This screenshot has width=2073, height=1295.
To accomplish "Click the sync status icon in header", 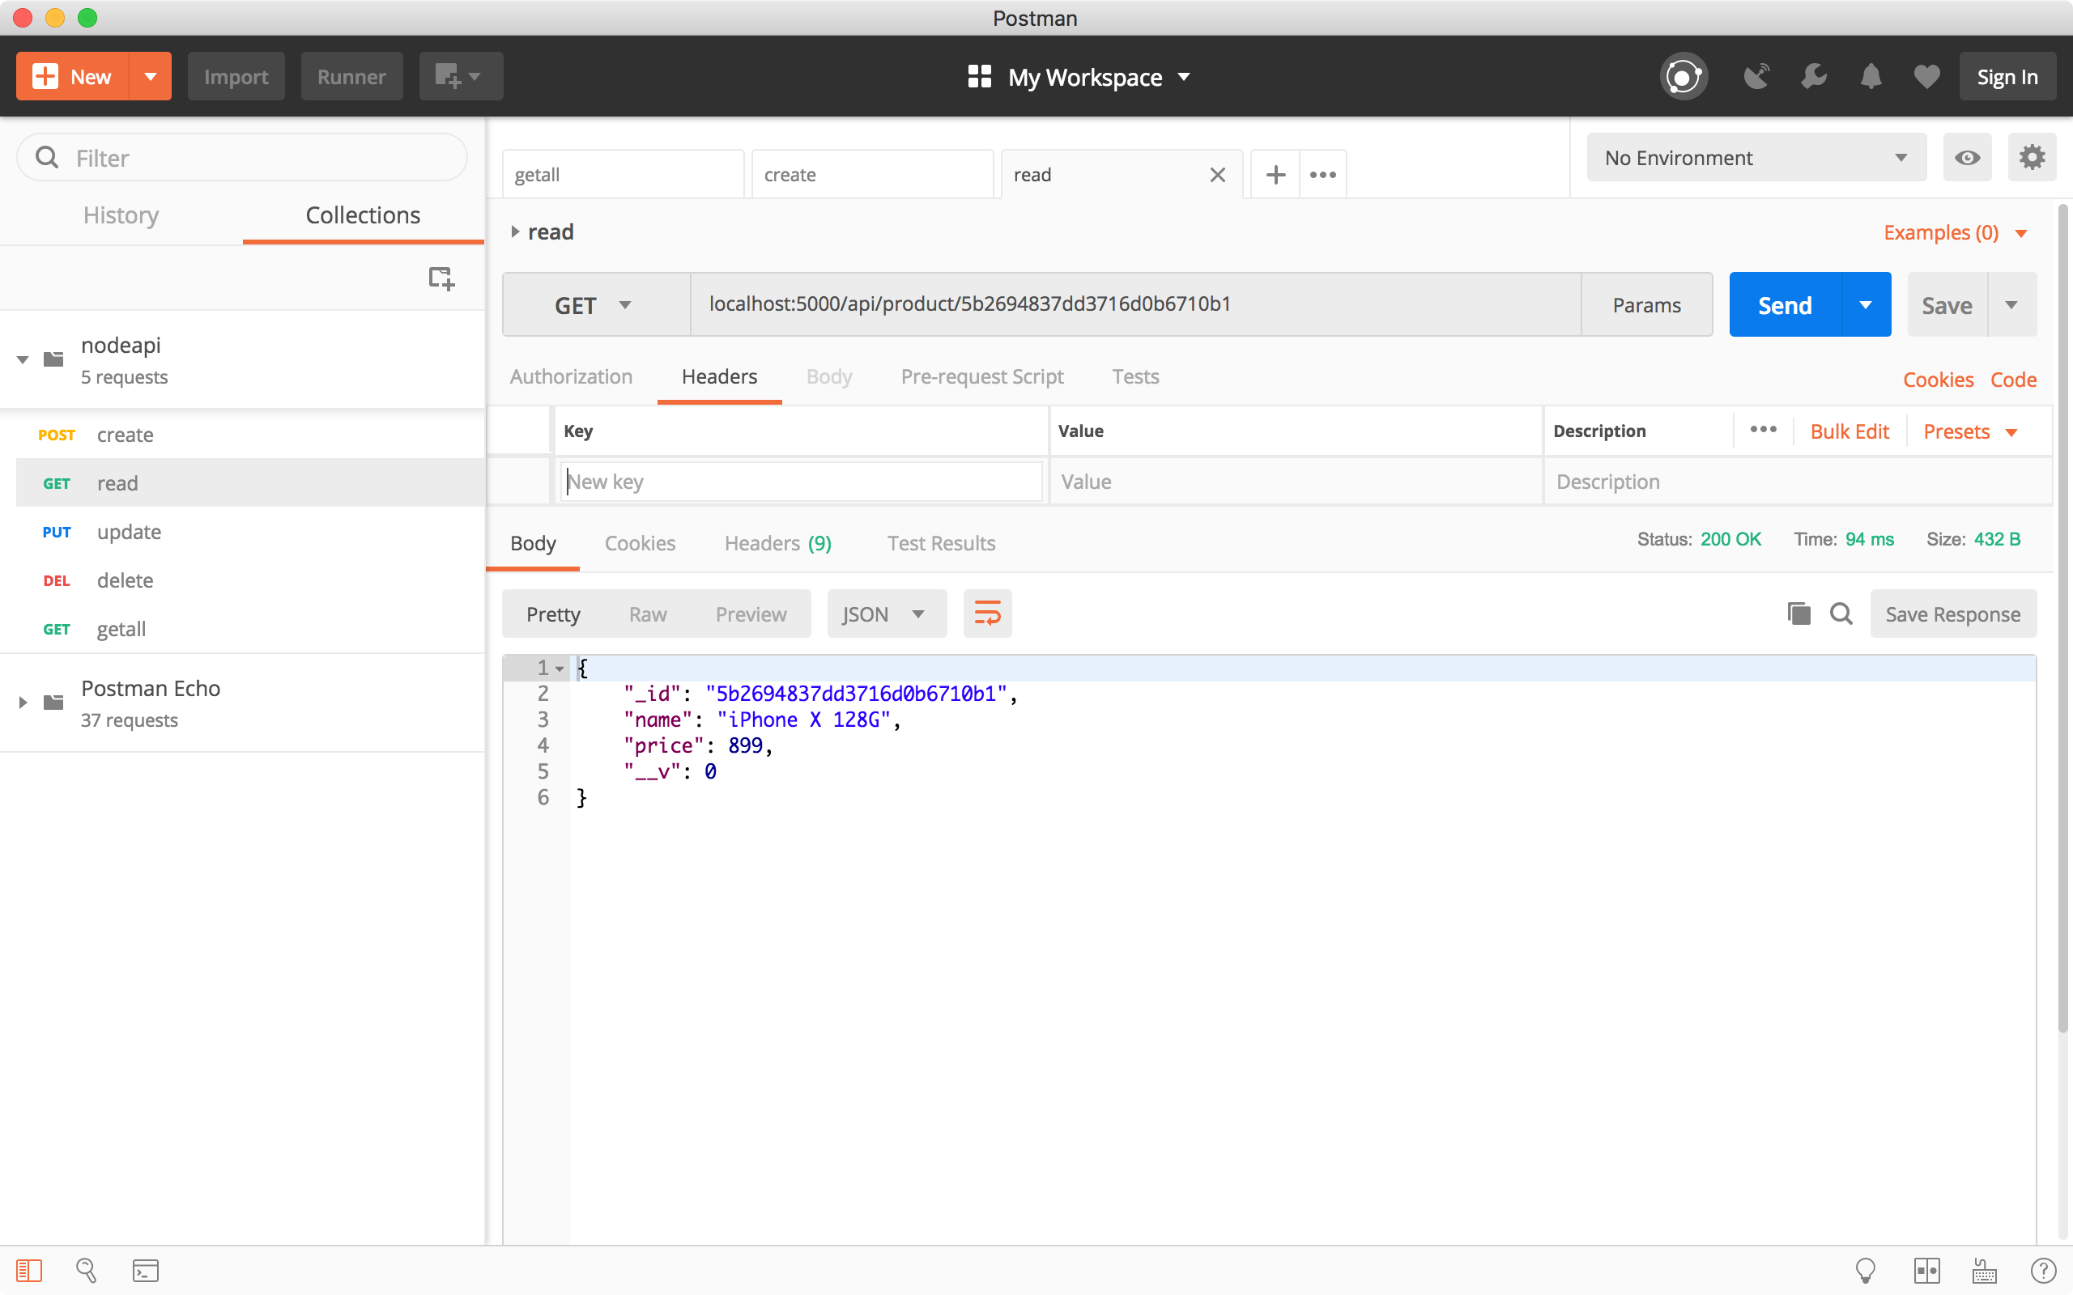I will pos(1684,77).
